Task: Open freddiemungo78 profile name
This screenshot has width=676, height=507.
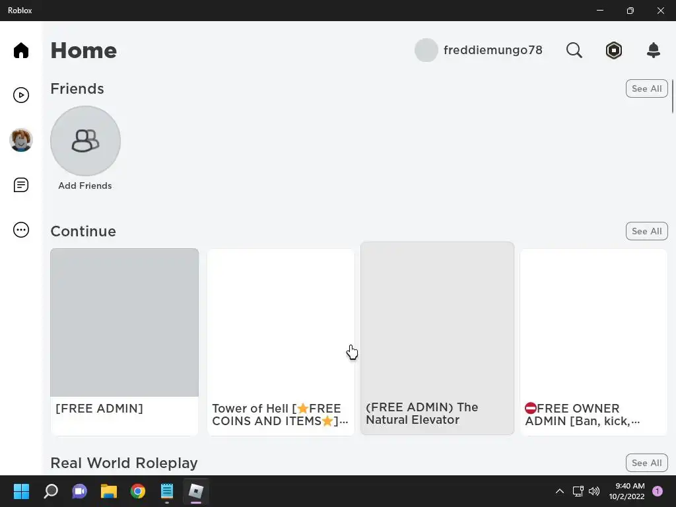Action: click(x=492, y=50)
